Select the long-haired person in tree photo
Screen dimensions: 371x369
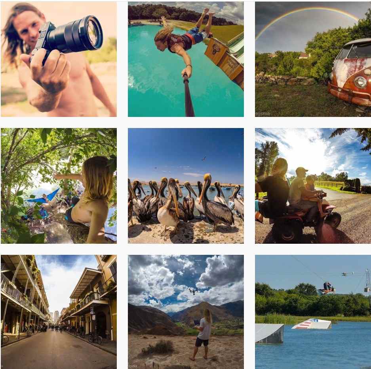point(59,186)
